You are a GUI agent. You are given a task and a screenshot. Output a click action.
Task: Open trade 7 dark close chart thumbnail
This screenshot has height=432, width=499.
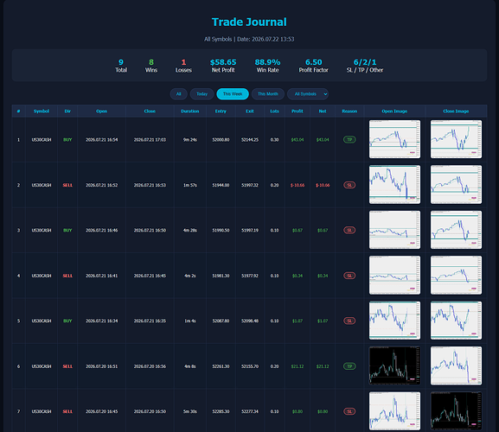(x=456, y=411)
